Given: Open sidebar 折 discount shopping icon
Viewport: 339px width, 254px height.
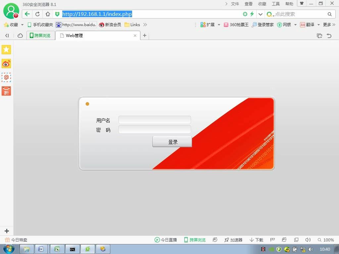Looking at the screenshot, I should coord(6,91).
